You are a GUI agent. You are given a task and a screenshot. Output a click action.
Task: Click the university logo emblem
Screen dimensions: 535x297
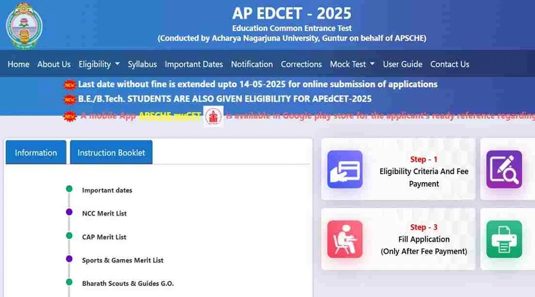24,25
